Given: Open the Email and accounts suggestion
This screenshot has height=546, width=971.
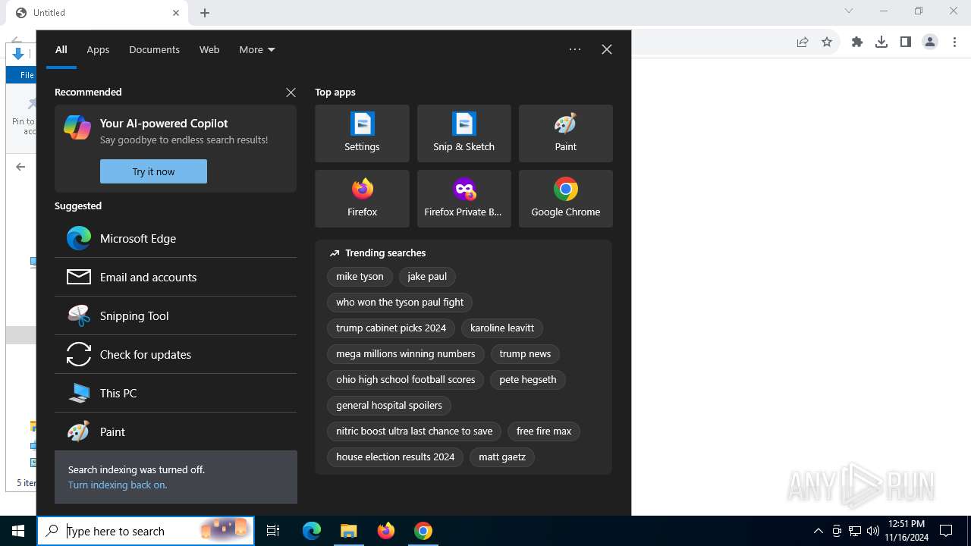Looking at the screenshot, I should [175, 277].
